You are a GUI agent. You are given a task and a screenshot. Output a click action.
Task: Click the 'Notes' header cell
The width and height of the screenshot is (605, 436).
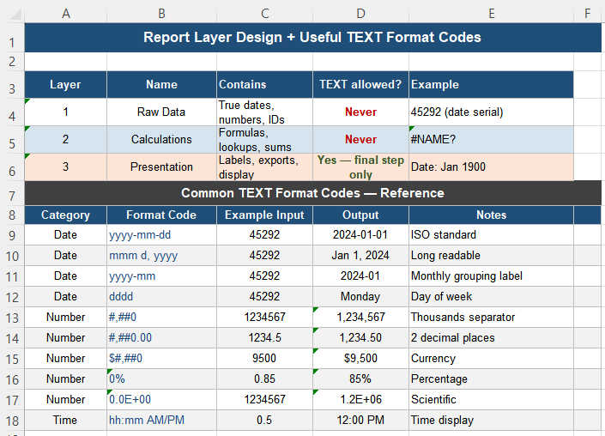pos(491,215)
